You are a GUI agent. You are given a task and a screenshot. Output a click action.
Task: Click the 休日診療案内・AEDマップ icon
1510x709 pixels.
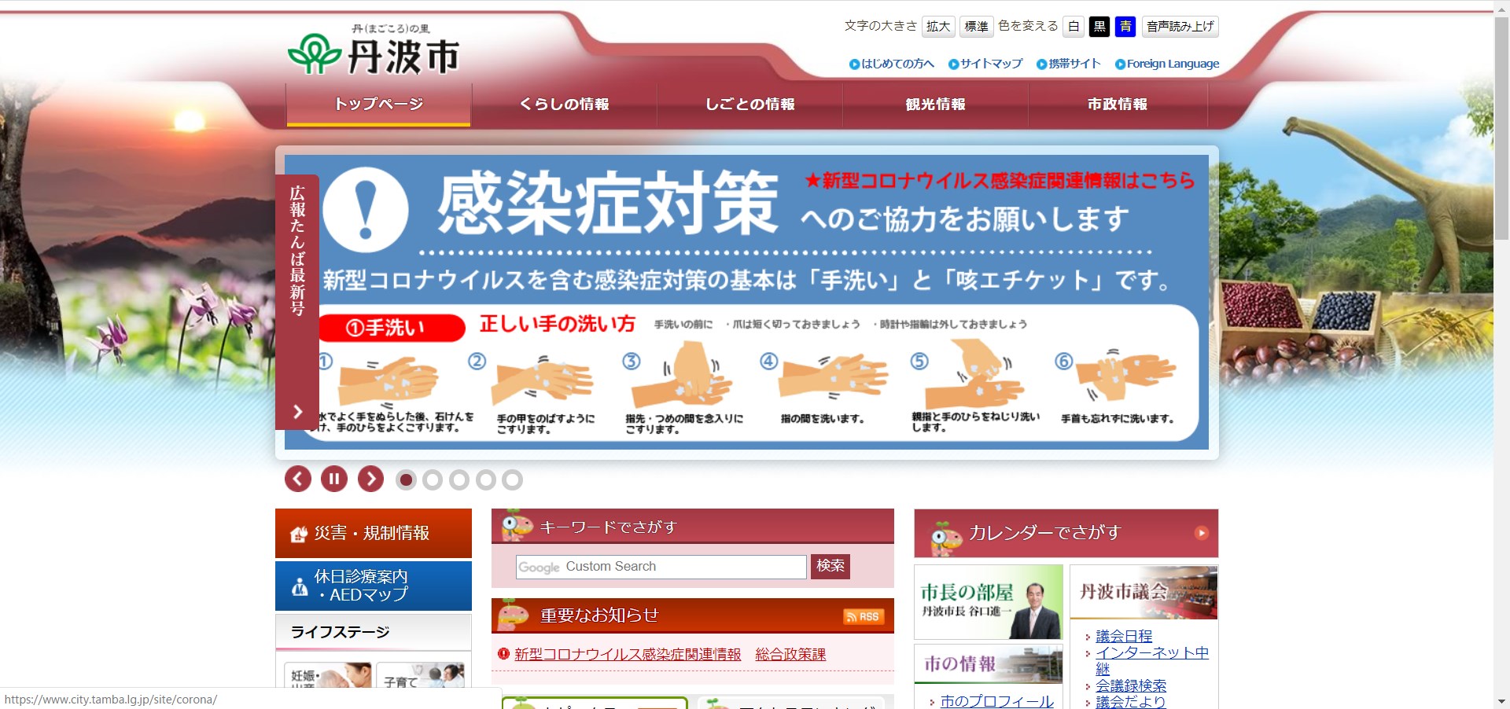click(298, 585)
